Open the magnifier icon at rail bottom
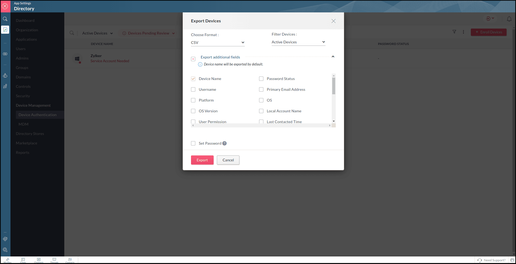The width and height of the screenshot is (516, 264). (5, 250)
